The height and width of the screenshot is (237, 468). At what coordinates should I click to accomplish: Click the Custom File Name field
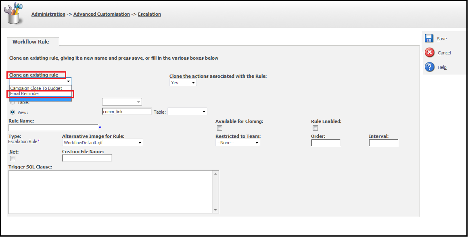(87, 158)
